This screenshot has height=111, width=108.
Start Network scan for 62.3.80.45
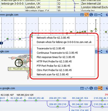coord(53,74)
